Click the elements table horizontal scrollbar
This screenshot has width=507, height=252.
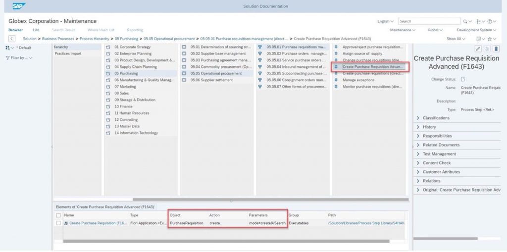coord(226,241)
